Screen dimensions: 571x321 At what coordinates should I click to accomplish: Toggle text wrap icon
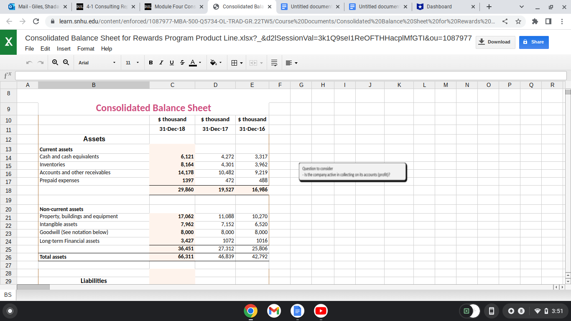coord(274,63)
